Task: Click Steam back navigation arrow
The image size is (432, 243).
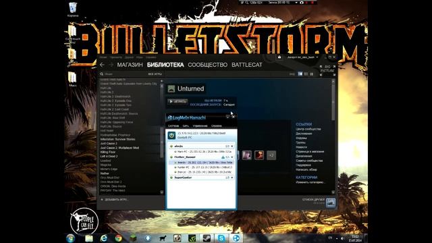Action: (x=102, y=65)
